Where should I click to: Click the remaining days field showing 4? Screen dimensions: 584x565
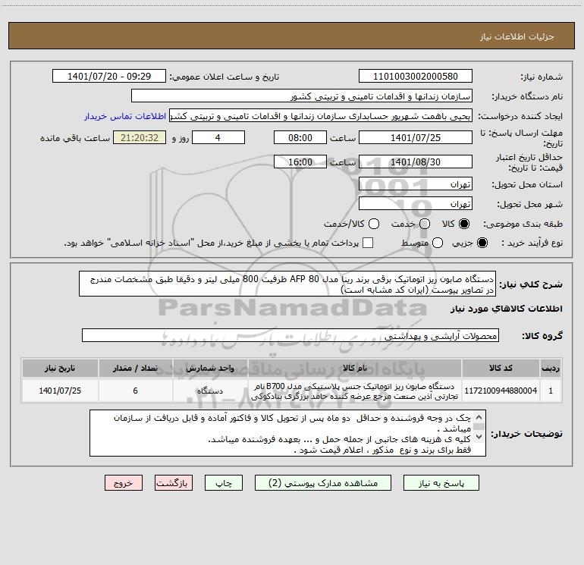(218, 138)
